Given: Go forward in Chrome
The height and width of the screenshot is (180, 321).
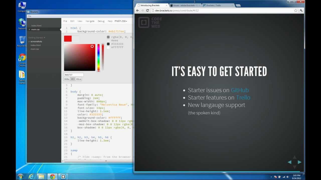Looking at the screenshot, I should (x=142, y=10).
